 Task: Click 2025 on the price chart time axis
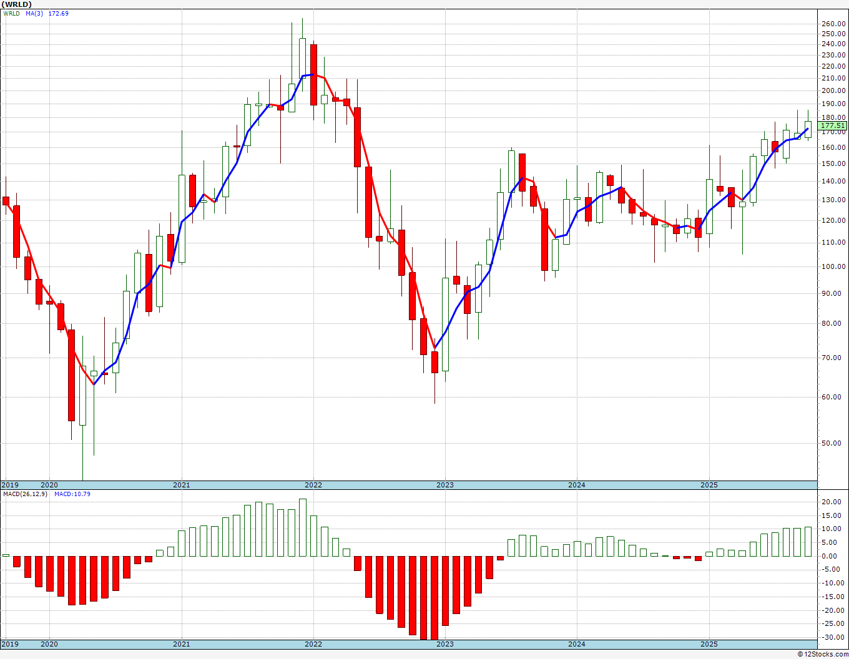pos(709,485)
